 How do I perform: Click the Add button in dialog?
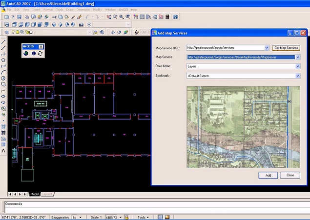(268, 175)
